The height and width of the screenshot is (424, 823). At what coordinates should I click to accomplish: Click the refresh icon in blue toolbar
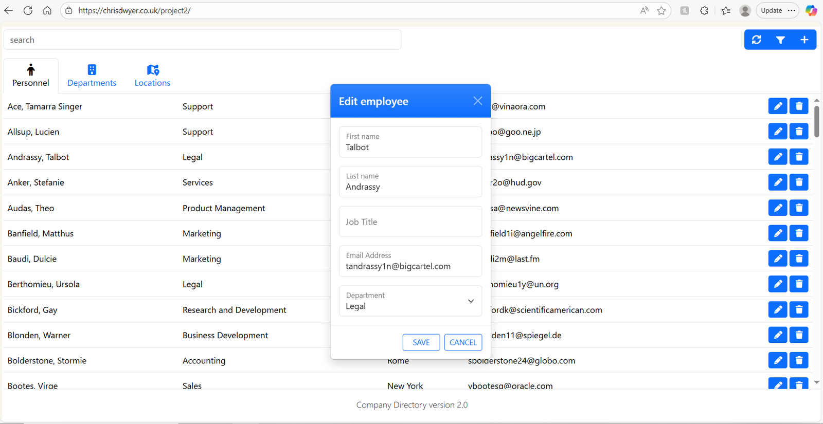(756, 40)
